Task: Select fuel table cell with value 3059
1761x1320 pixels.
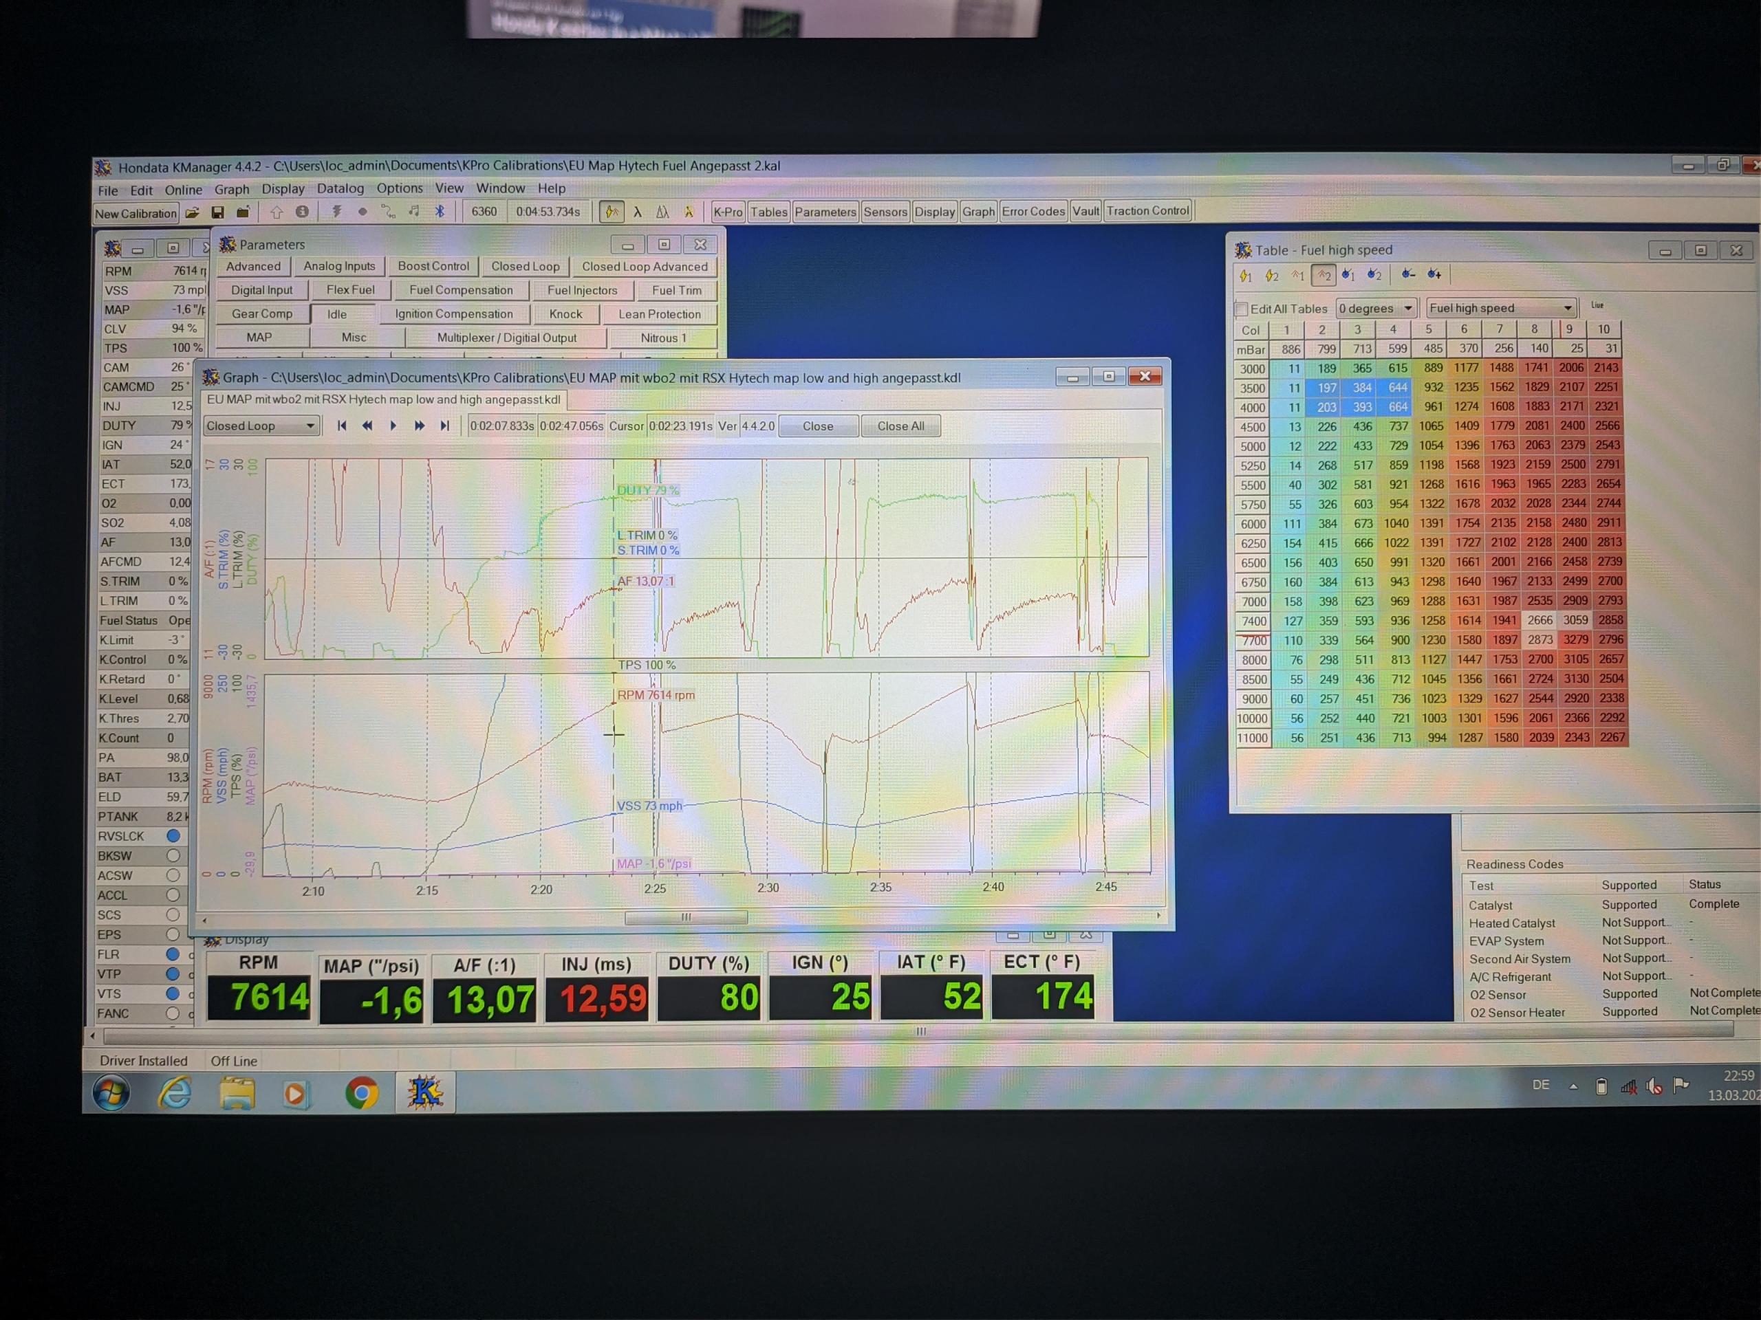Action: tap(1575, 621)
